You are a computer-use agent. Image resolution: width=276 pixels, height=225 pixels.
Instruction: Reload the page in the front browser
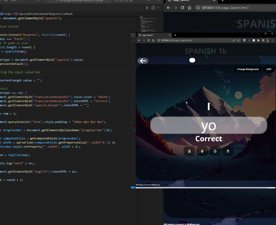point(148,40)
